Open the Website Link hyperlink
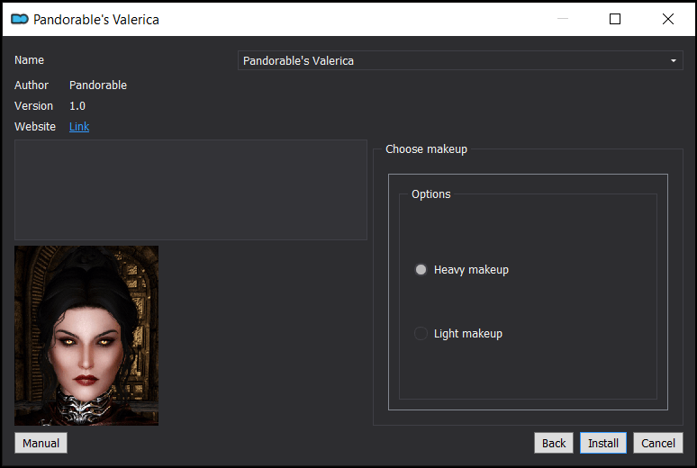The width and height of the screenshot is (697, 468). (x=79, y=127)
